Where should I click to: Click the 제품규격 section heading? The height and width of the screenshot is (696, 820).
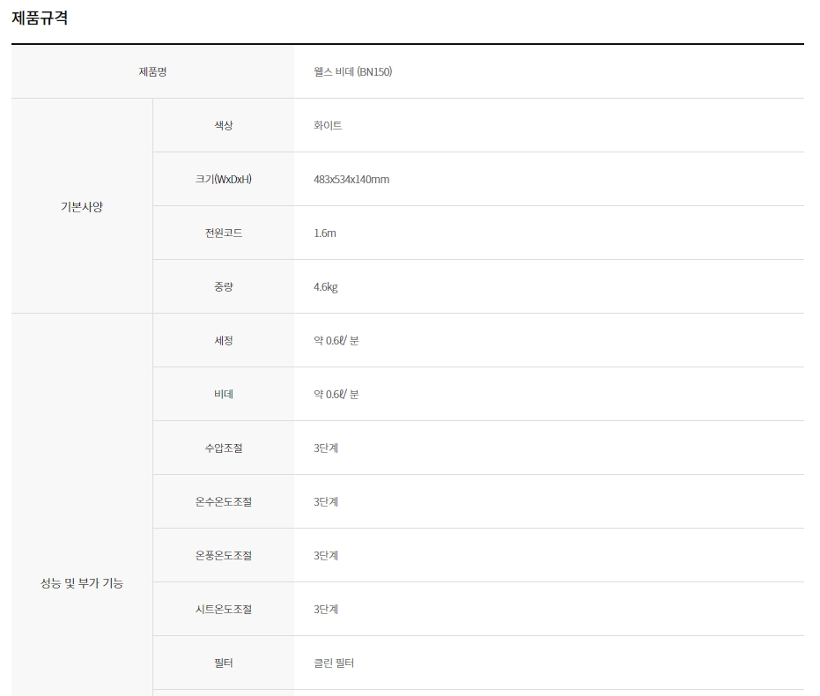40,18
